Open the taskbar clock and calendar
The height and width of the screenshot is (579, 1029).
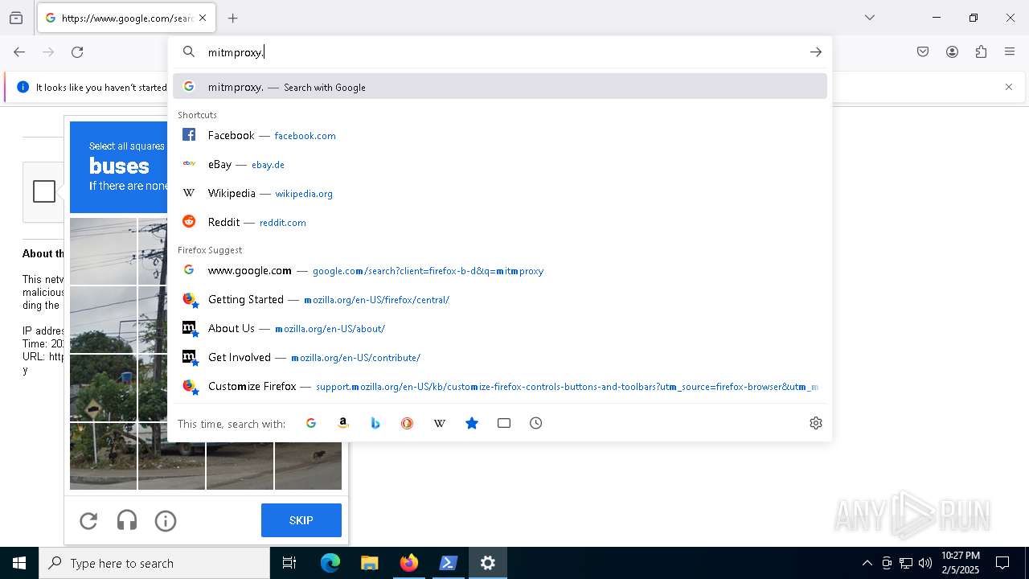click(961, 563)
